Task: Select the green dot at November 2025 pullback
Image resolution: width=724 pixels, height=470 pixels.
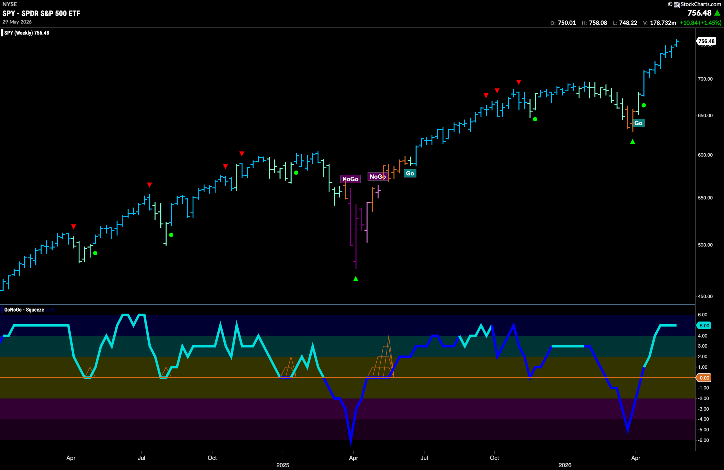Action: coord(535,119)
